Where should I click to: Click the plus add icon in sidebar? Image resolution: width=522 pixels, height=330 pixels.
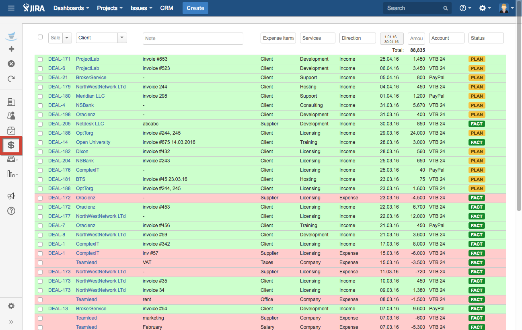[x=11, y=49]
